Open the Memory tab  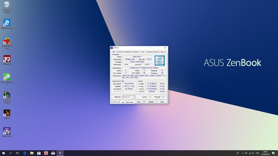[x=136, y=52]
